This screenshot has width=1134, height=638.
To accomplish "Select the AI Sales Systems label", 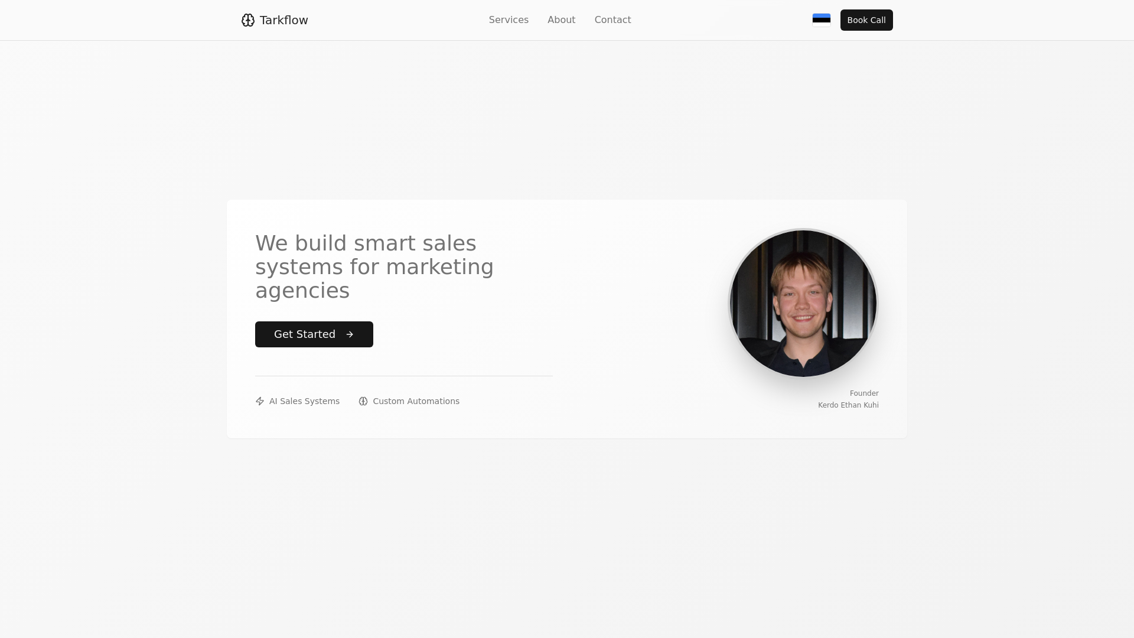I will coord(304,401).
